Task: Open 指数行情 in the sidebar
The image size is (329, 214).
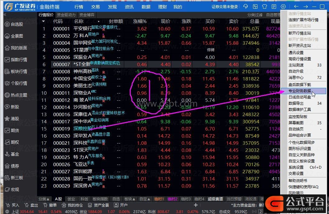Action: click(16, 60)
